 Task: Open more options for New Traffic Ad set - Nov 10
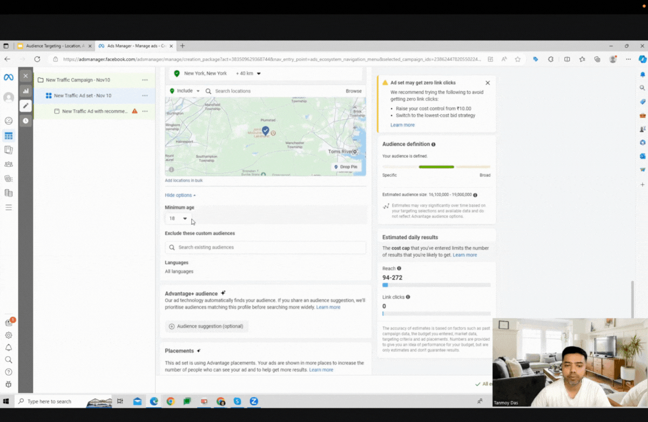click(x=145, y=96)
